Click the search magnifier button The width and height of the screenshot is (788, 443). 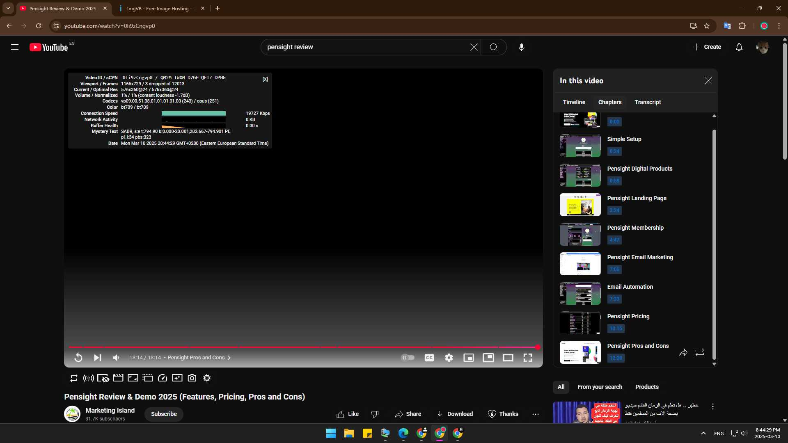(x=494, y=47)
